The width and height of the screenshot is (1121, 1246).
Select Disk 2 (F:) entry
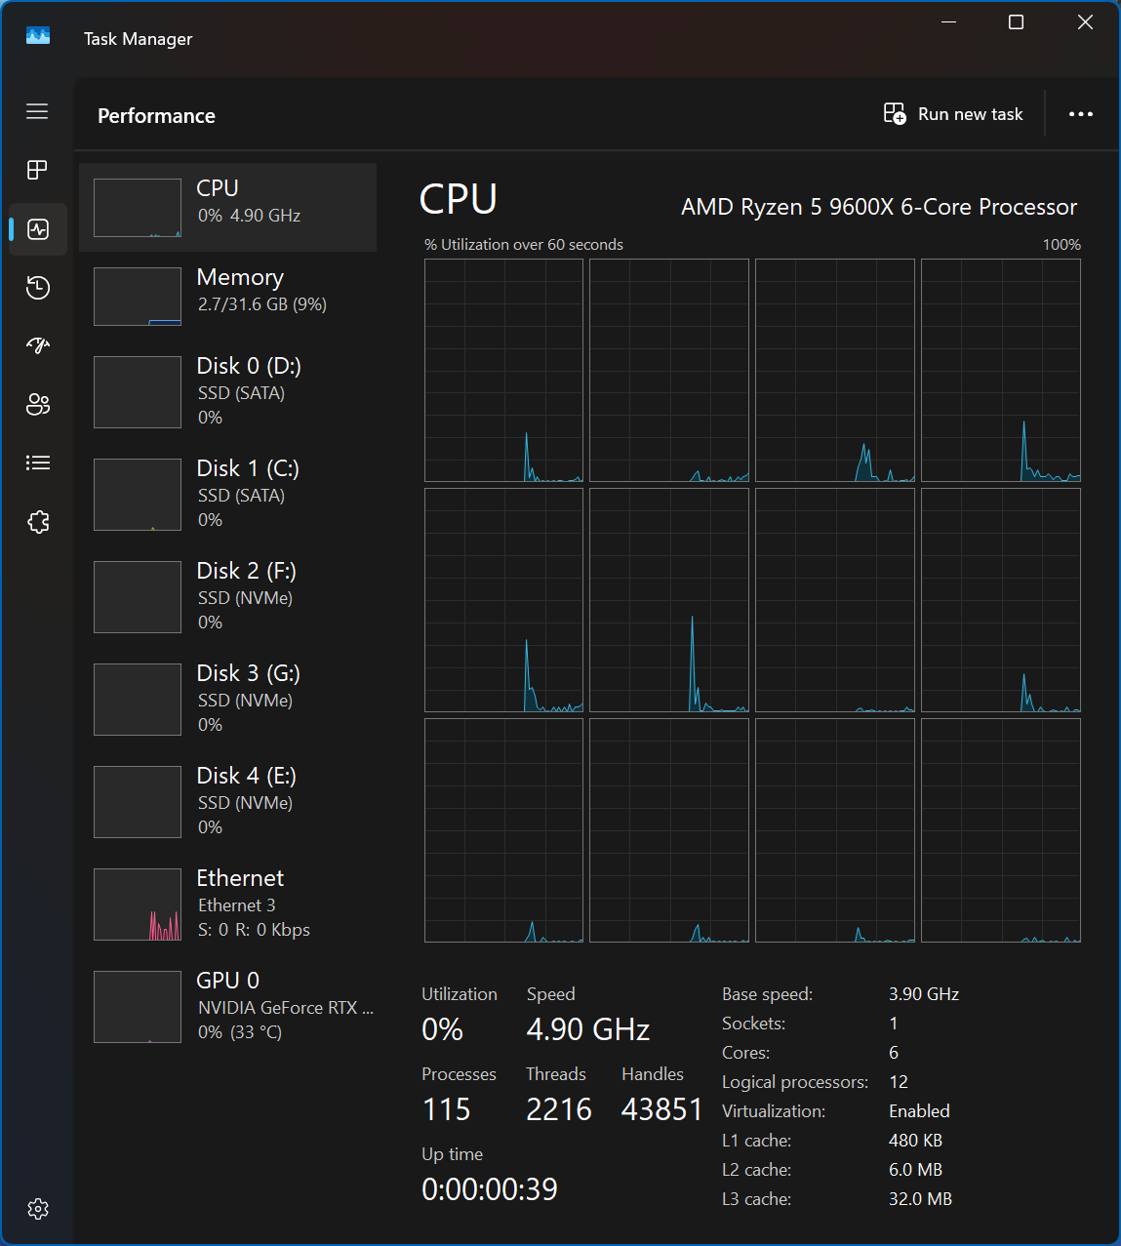tap(227, 597)
